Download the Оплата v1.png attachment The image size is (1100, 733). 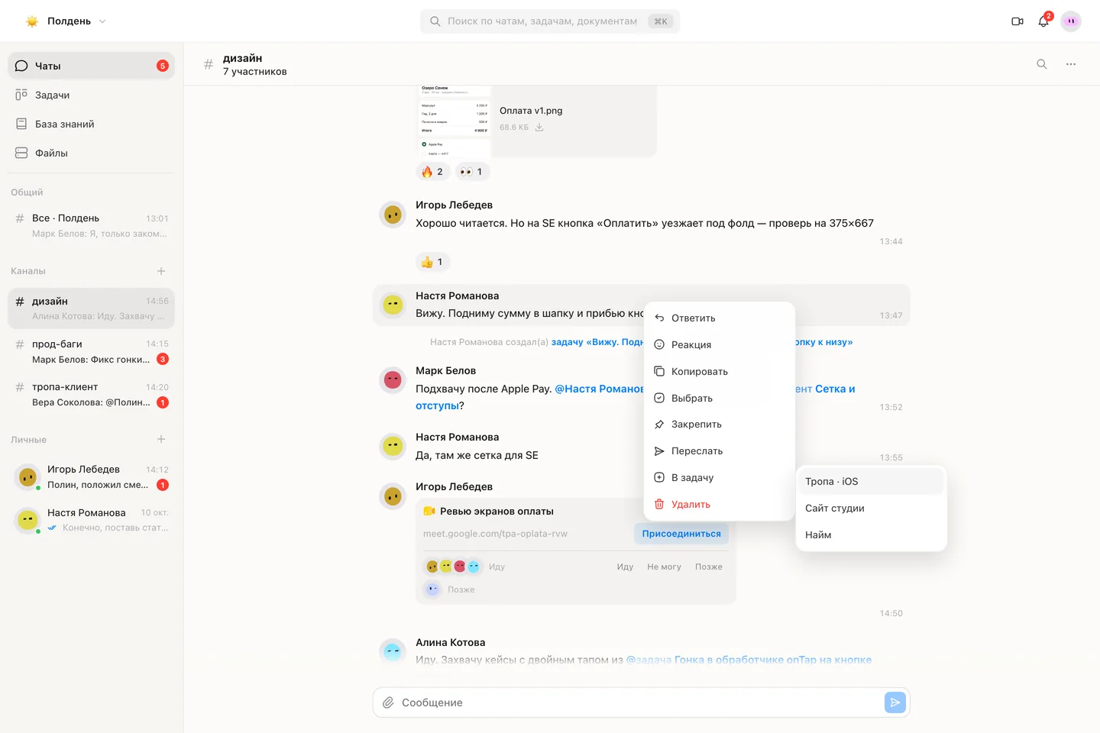click(x=539, y=128)
